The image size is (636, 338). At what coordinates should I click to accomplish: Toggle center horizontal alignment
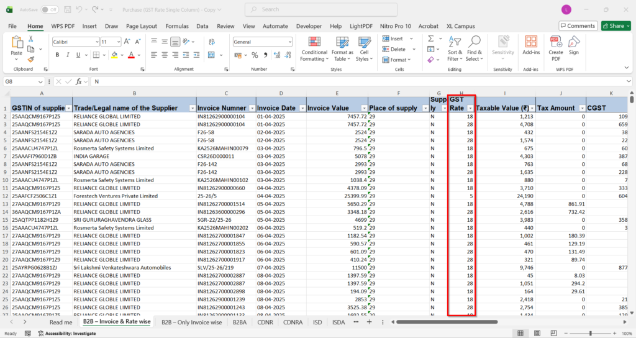pos(164,55)
